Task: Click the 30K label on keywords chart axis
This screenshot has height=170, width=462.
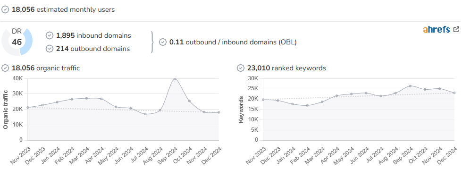Action: [x=253, y=78]
